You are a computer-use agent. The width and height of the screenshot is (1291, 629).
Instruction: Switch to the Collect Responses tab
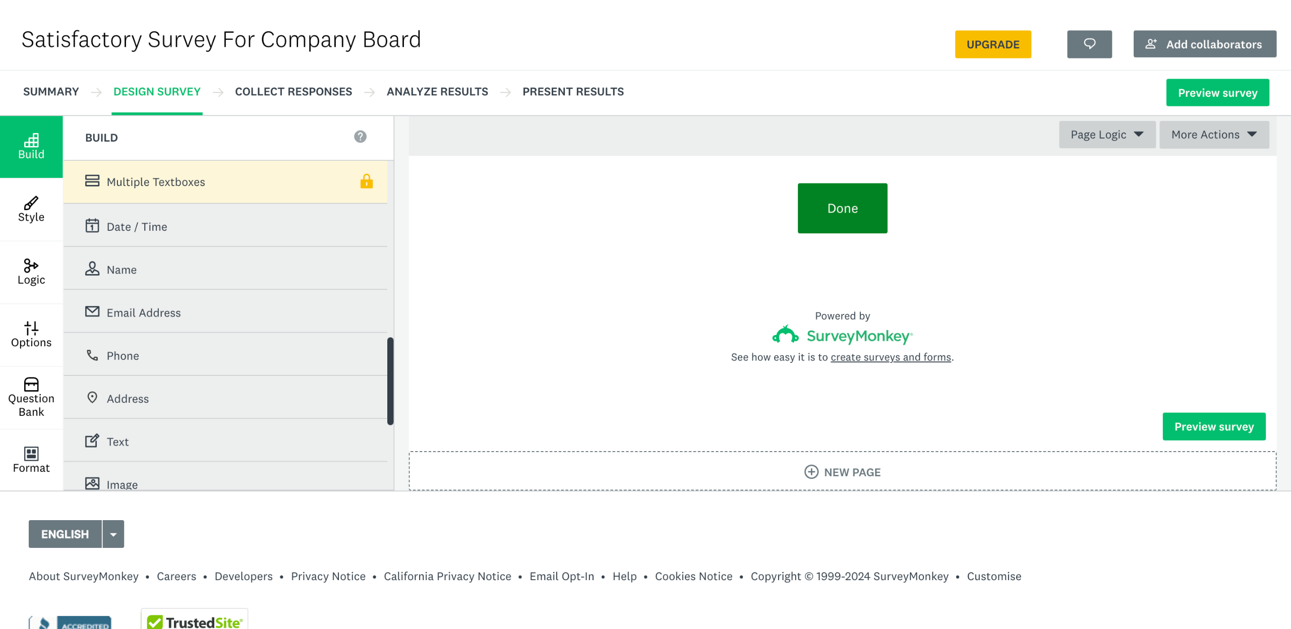click(294, 92)
